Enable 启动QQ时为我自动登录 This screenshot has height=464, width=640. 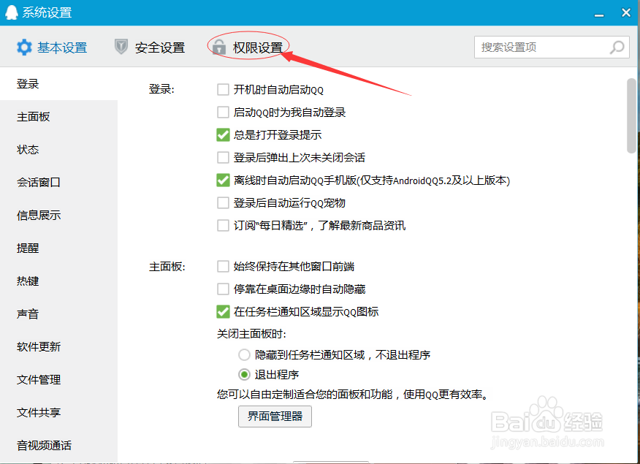tap(223, 112)
